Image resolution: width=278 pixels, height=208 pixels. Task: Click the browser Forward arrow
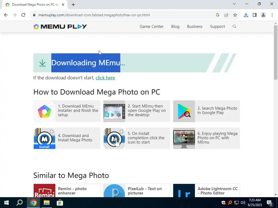click(x=15, y=15)
